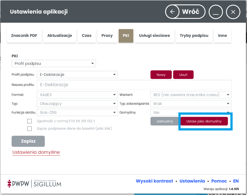Viewport: 247px width, 195px height.
Task: Open the Funkcja skrótu SHA-256 dropdown
Action: (x=77, y=112)
